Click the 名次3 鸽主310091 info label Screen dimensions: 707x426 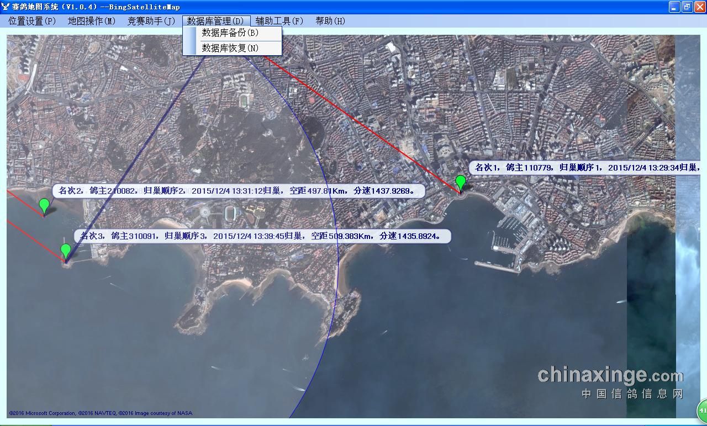pos(263,236)
